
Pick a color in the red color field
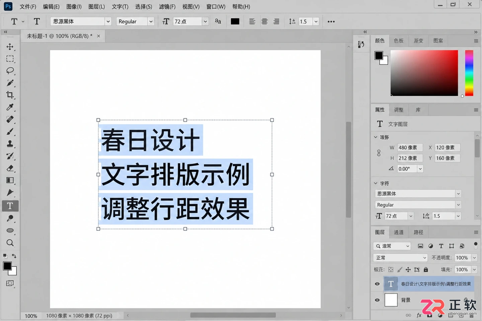pyautogui.click(x=424, y=73)
